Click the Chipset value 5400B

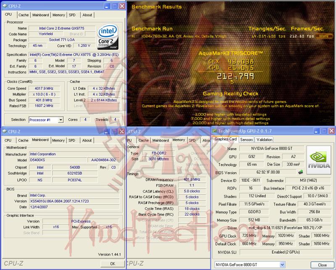pyautogui.click(x=75, y=167)
